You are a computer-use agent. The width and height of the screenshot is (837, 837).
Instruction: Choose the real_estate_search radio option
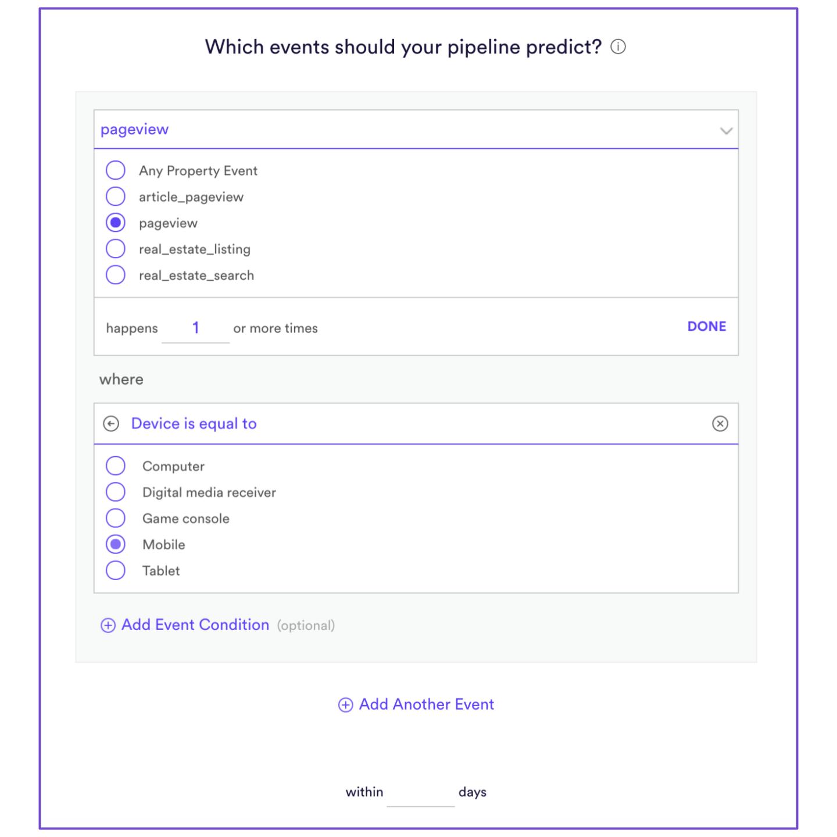[116, 275]
